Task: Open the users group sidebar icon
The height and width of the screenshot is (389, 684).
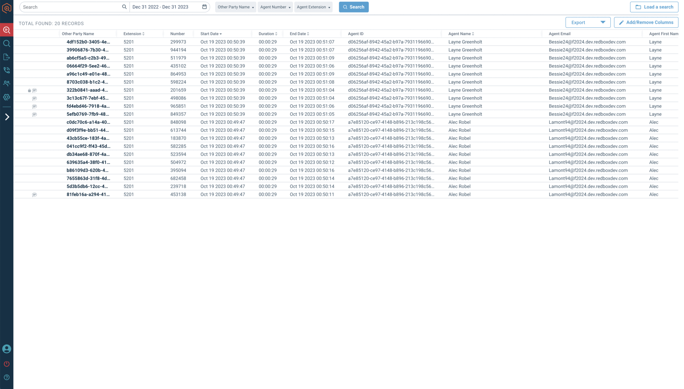Action: point(6,83)
